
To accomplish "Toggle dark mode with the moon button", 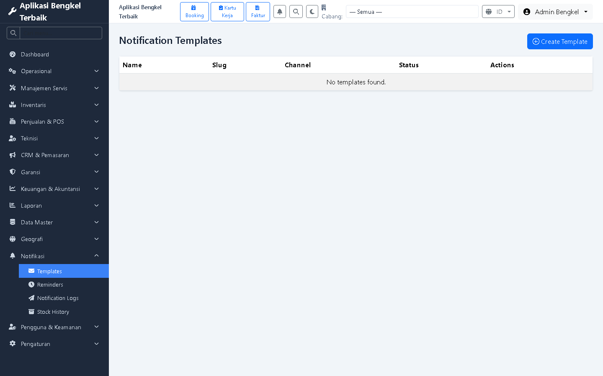I will pyautogui.click(x=312, y=12).
